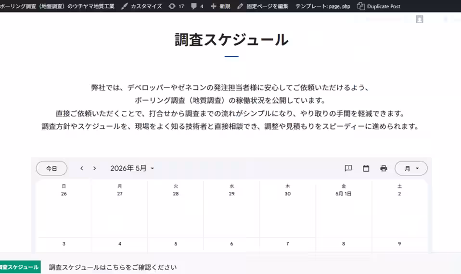The width and height of the screenshot is (461, 274).
Task: Select calendar day 3
Action: click(x=64, y=244)
